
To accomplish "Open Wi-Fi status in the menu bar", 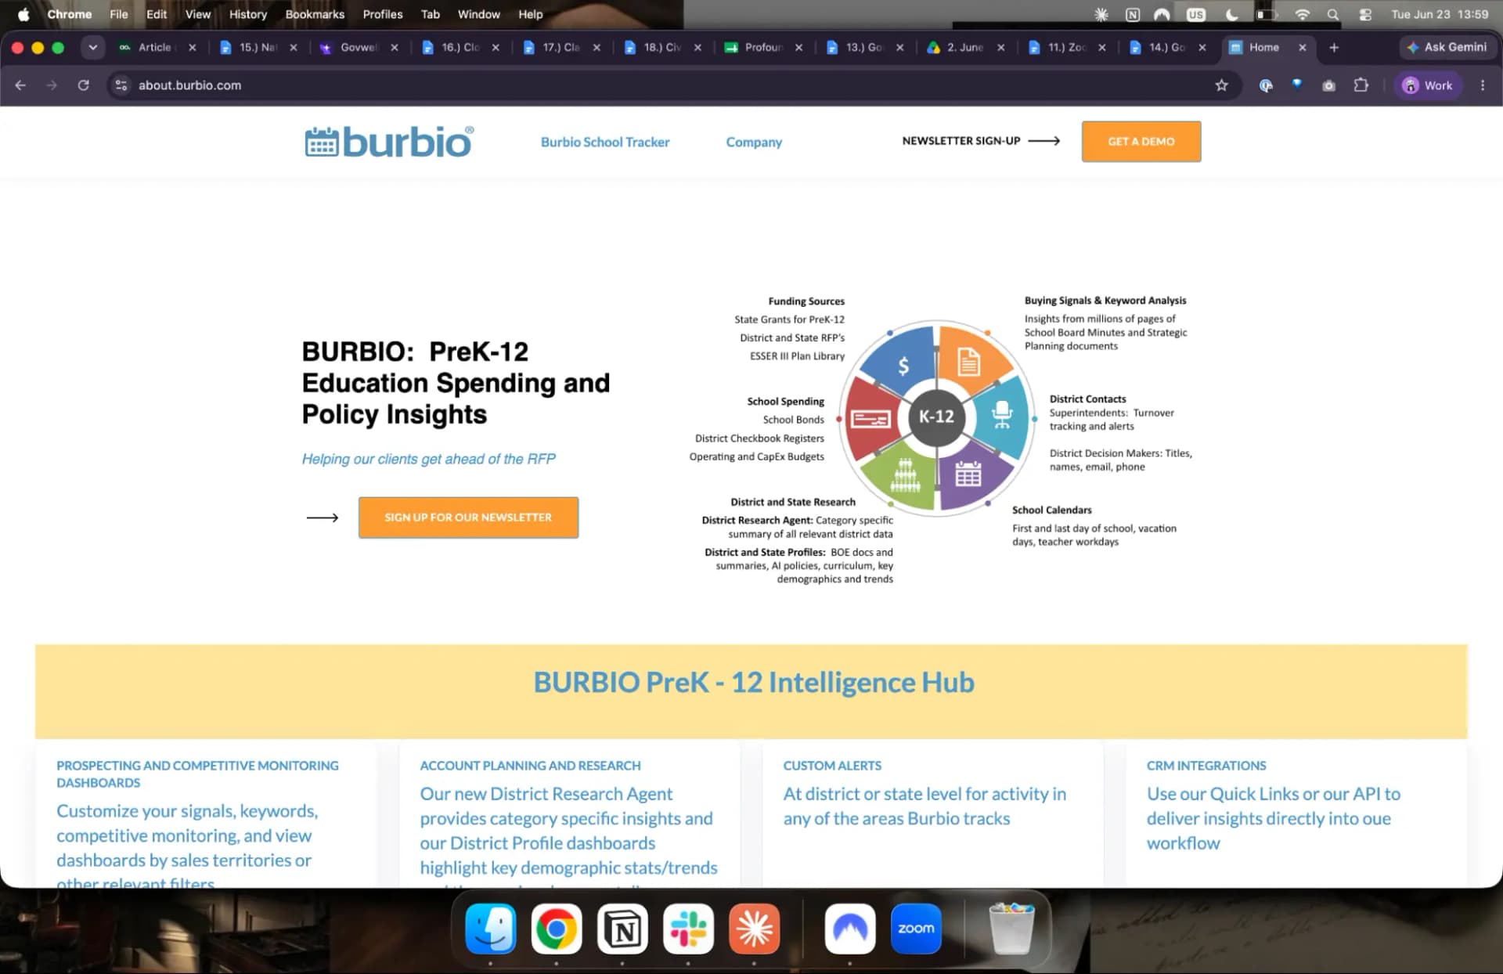I will (1302, 14).
